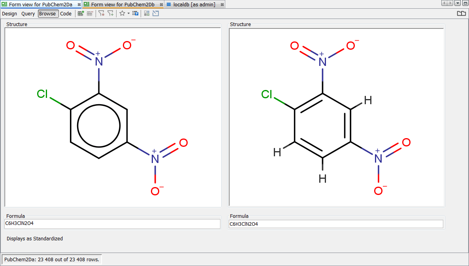469x266 pixels.
Task: Click the left tab-scroll arrow button
Action: 444,3
